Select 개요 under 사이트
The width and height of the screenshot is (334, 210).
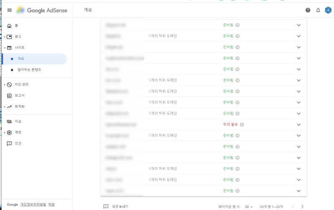pyautogui.click(x=34, y=59)
